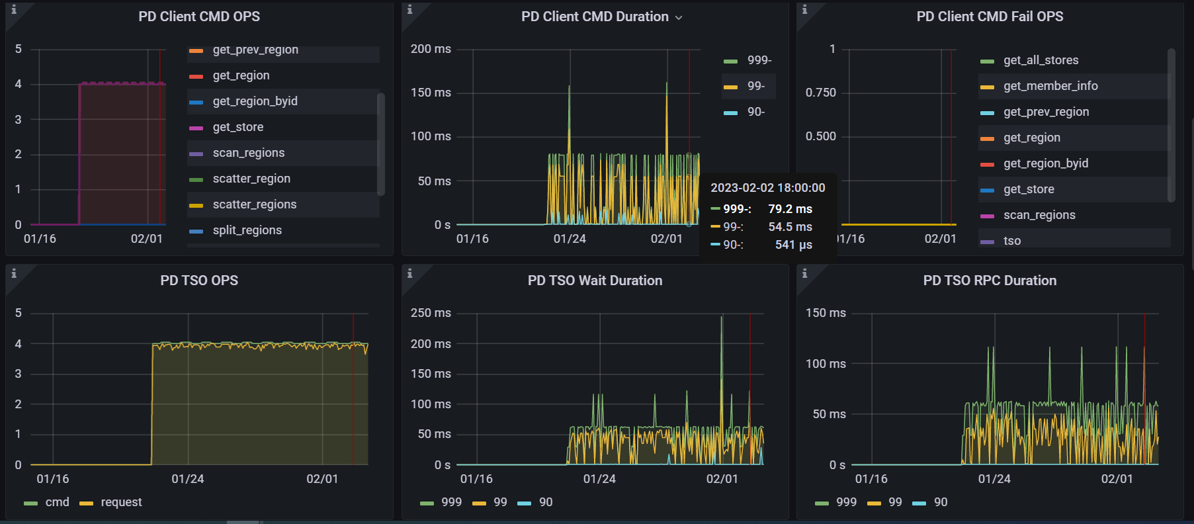Screen dimensions: 1194x524
Task: Select request legend item in PD TSO OPS
Action: (x=121, y=502)
